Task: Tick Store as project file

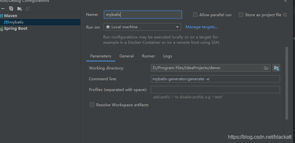Action: 241,15
